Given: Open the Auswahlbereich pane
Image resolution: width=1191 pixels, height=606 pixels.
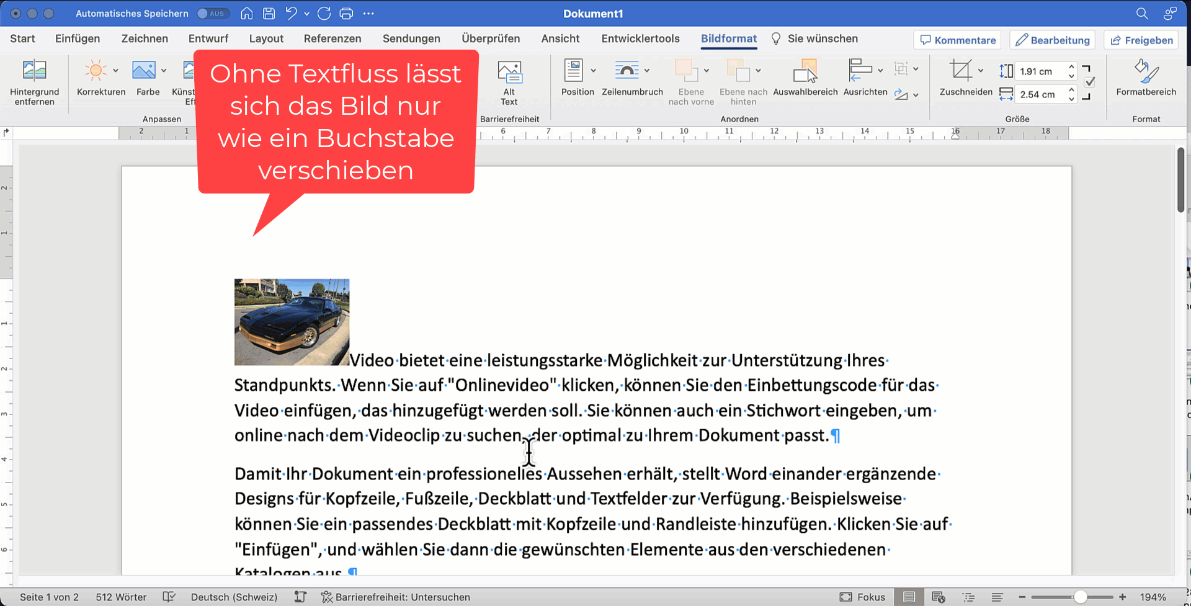Looking at the screenshot, I should pos(805,72).
